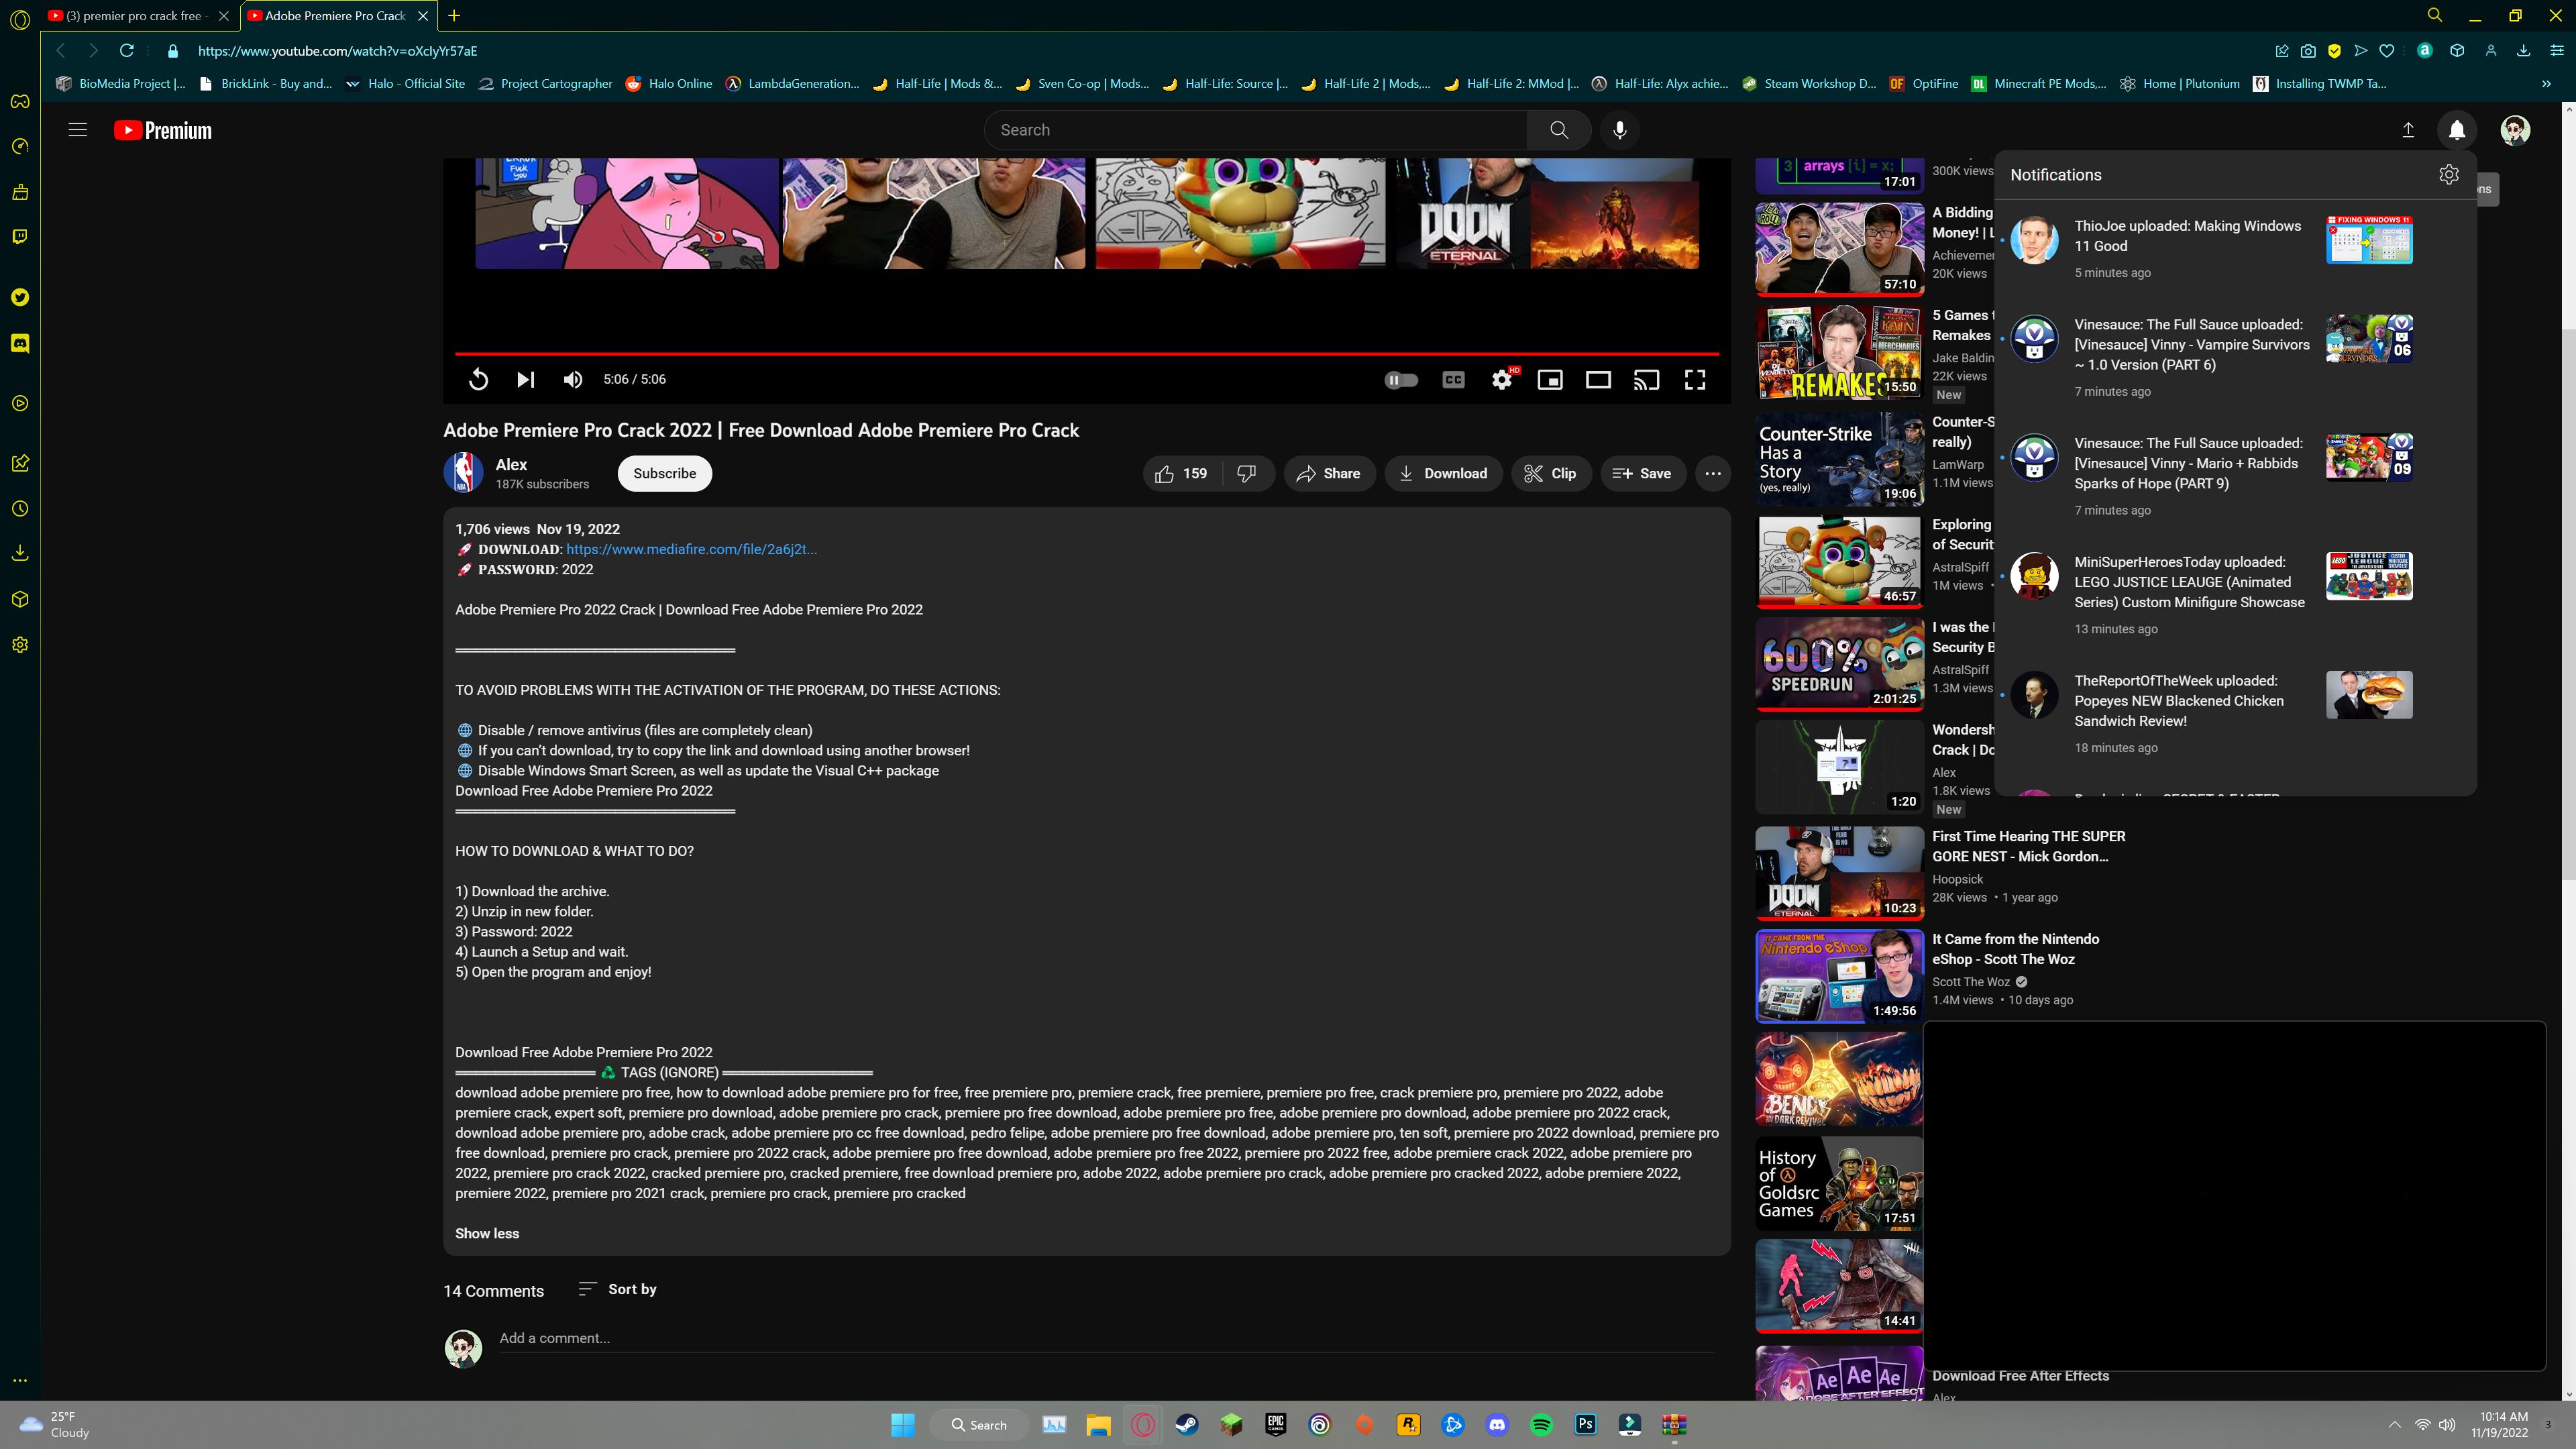Collapse the description with Show less
The image size is (2576, 1449).
pyautogui.click(x=487, y=1233)
